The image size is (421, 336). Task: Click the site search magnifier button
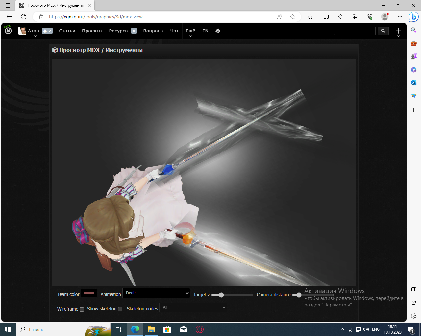383,31
